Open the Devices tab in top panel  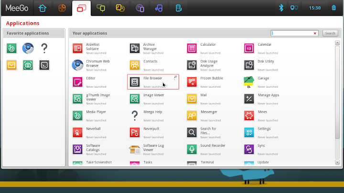pos(179,8)
